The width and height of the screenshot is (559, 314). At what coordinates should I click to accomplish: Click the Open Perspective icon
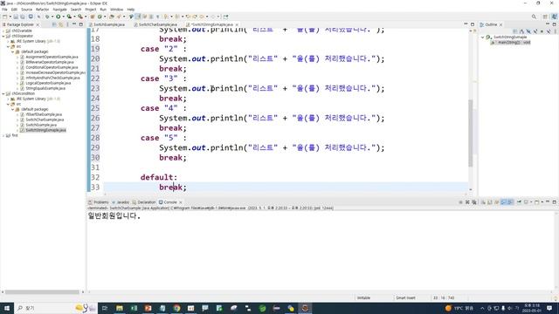pyautogui.click(x=545, y=17)
